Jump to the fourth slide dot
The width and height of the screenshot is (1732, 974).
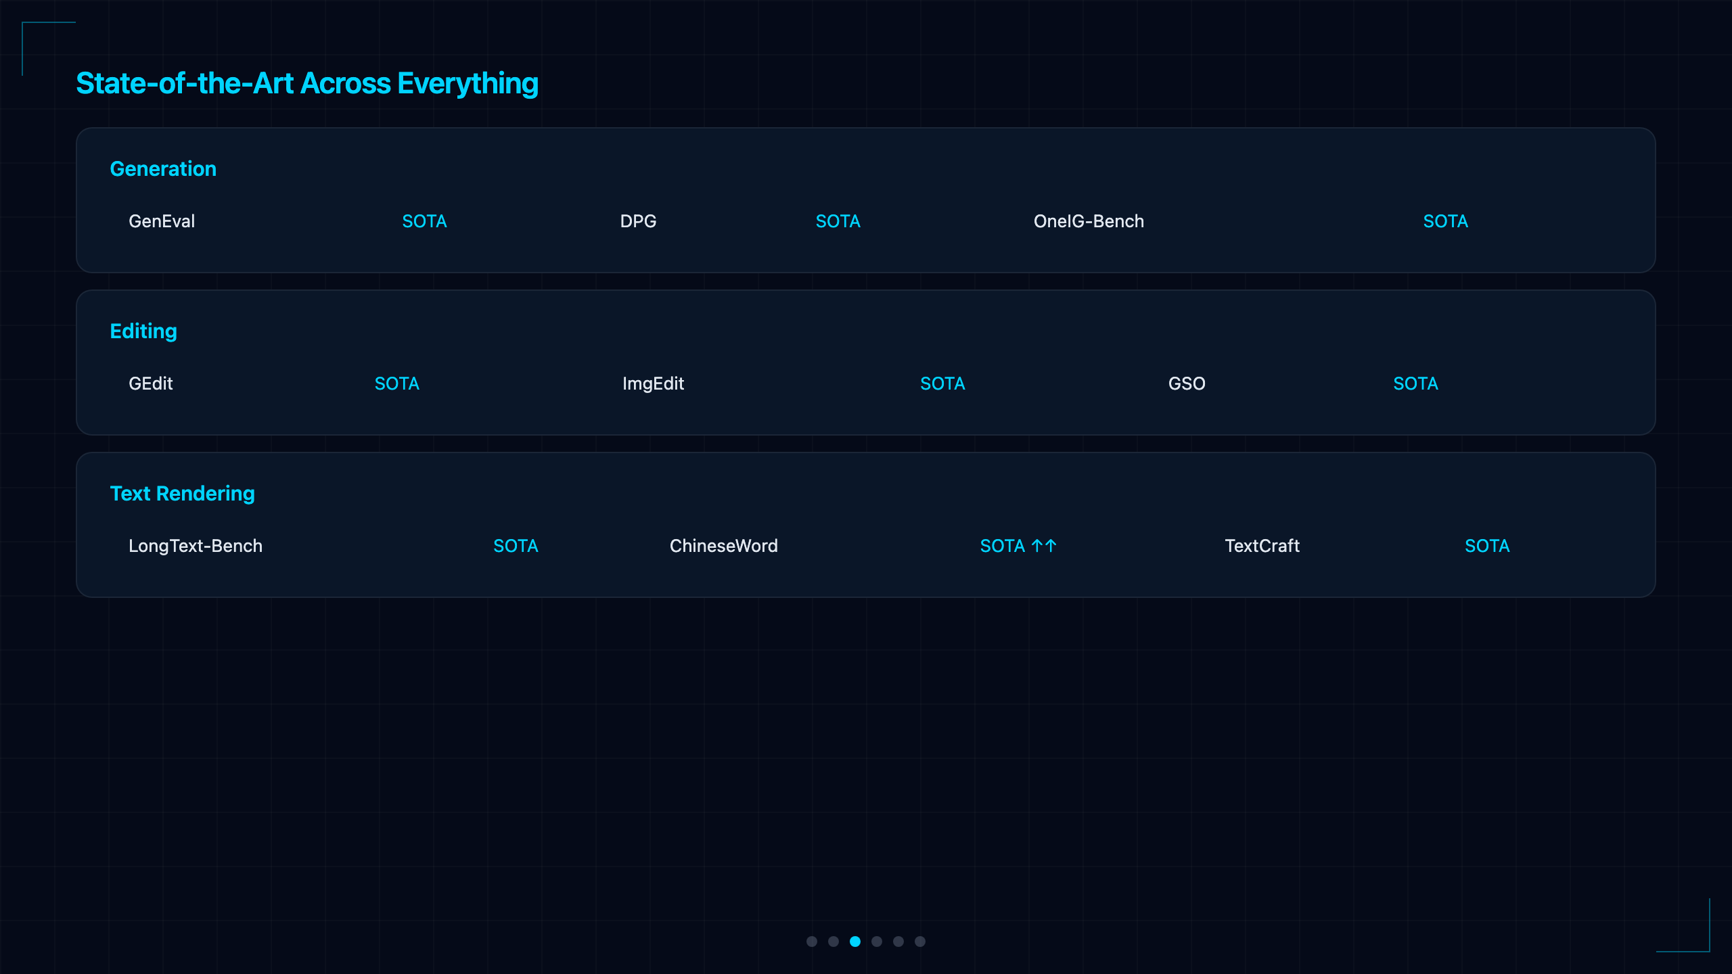pos(877,942)
